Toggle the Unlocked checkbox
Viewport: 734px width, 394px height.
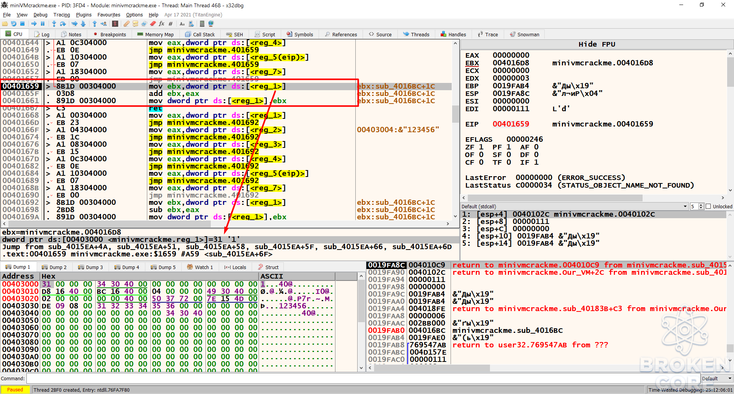(x=708, y=206)
